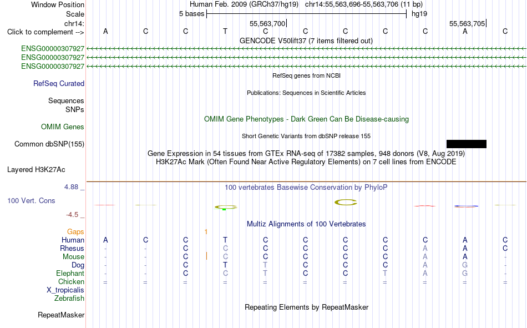Click the hg19 label beside the scale bar

[x=419, y=14]
